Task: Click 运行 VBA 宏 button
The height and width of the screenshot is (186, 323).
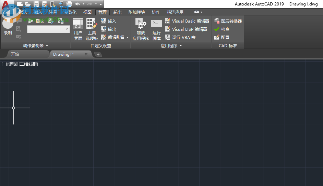Action: (180, 37)
